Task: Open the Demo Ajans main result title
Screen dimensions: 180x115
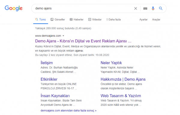Action: [83, 41]
